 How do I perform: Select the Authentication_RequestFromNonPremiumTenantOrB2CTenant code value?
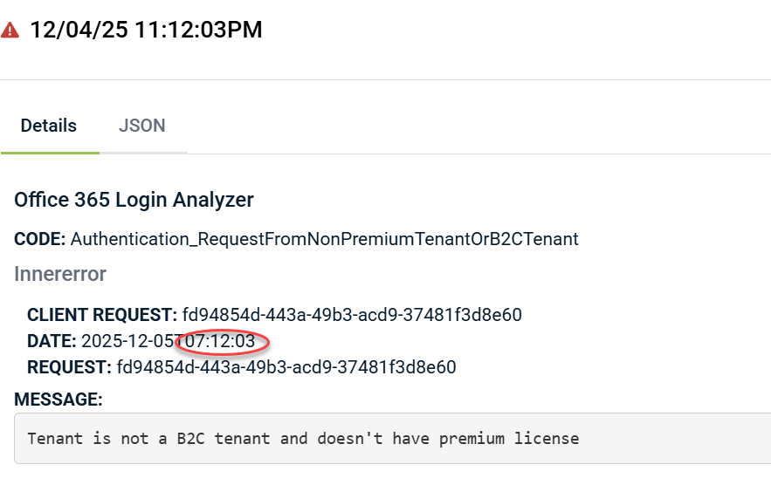pos(324,239)
